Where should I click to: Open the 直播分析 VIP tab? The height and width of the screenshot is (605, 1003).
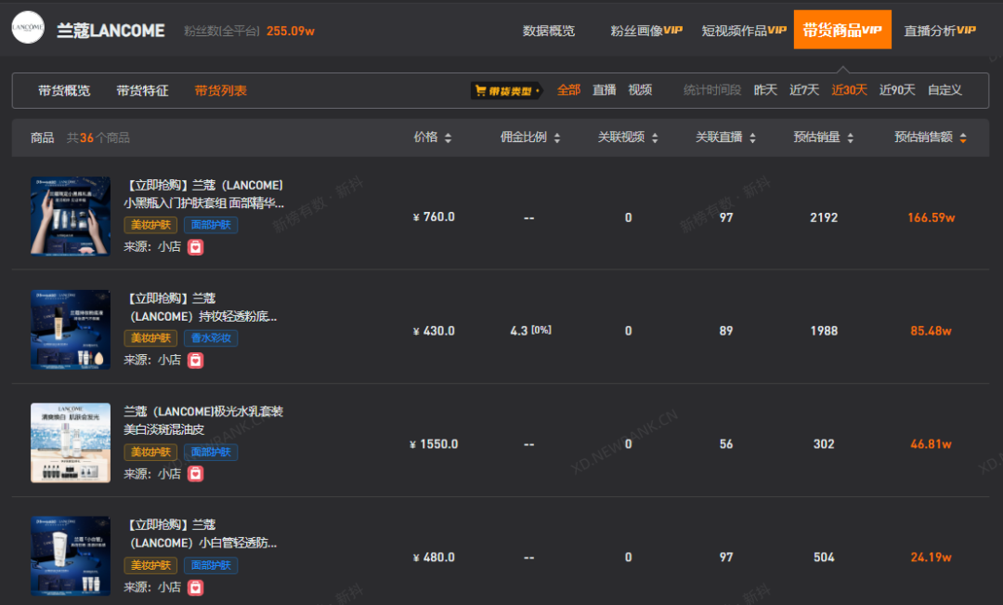pyautogui.click(x=940, y=31)
